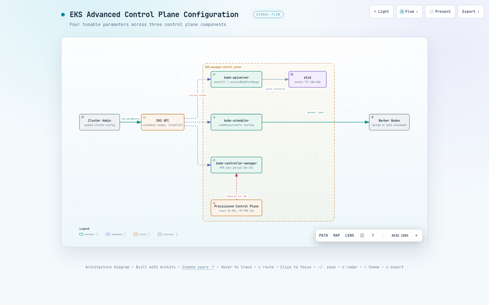Click the Database count badge 1
The width and height of the screenshot is (489, 305).
[125, 235]
